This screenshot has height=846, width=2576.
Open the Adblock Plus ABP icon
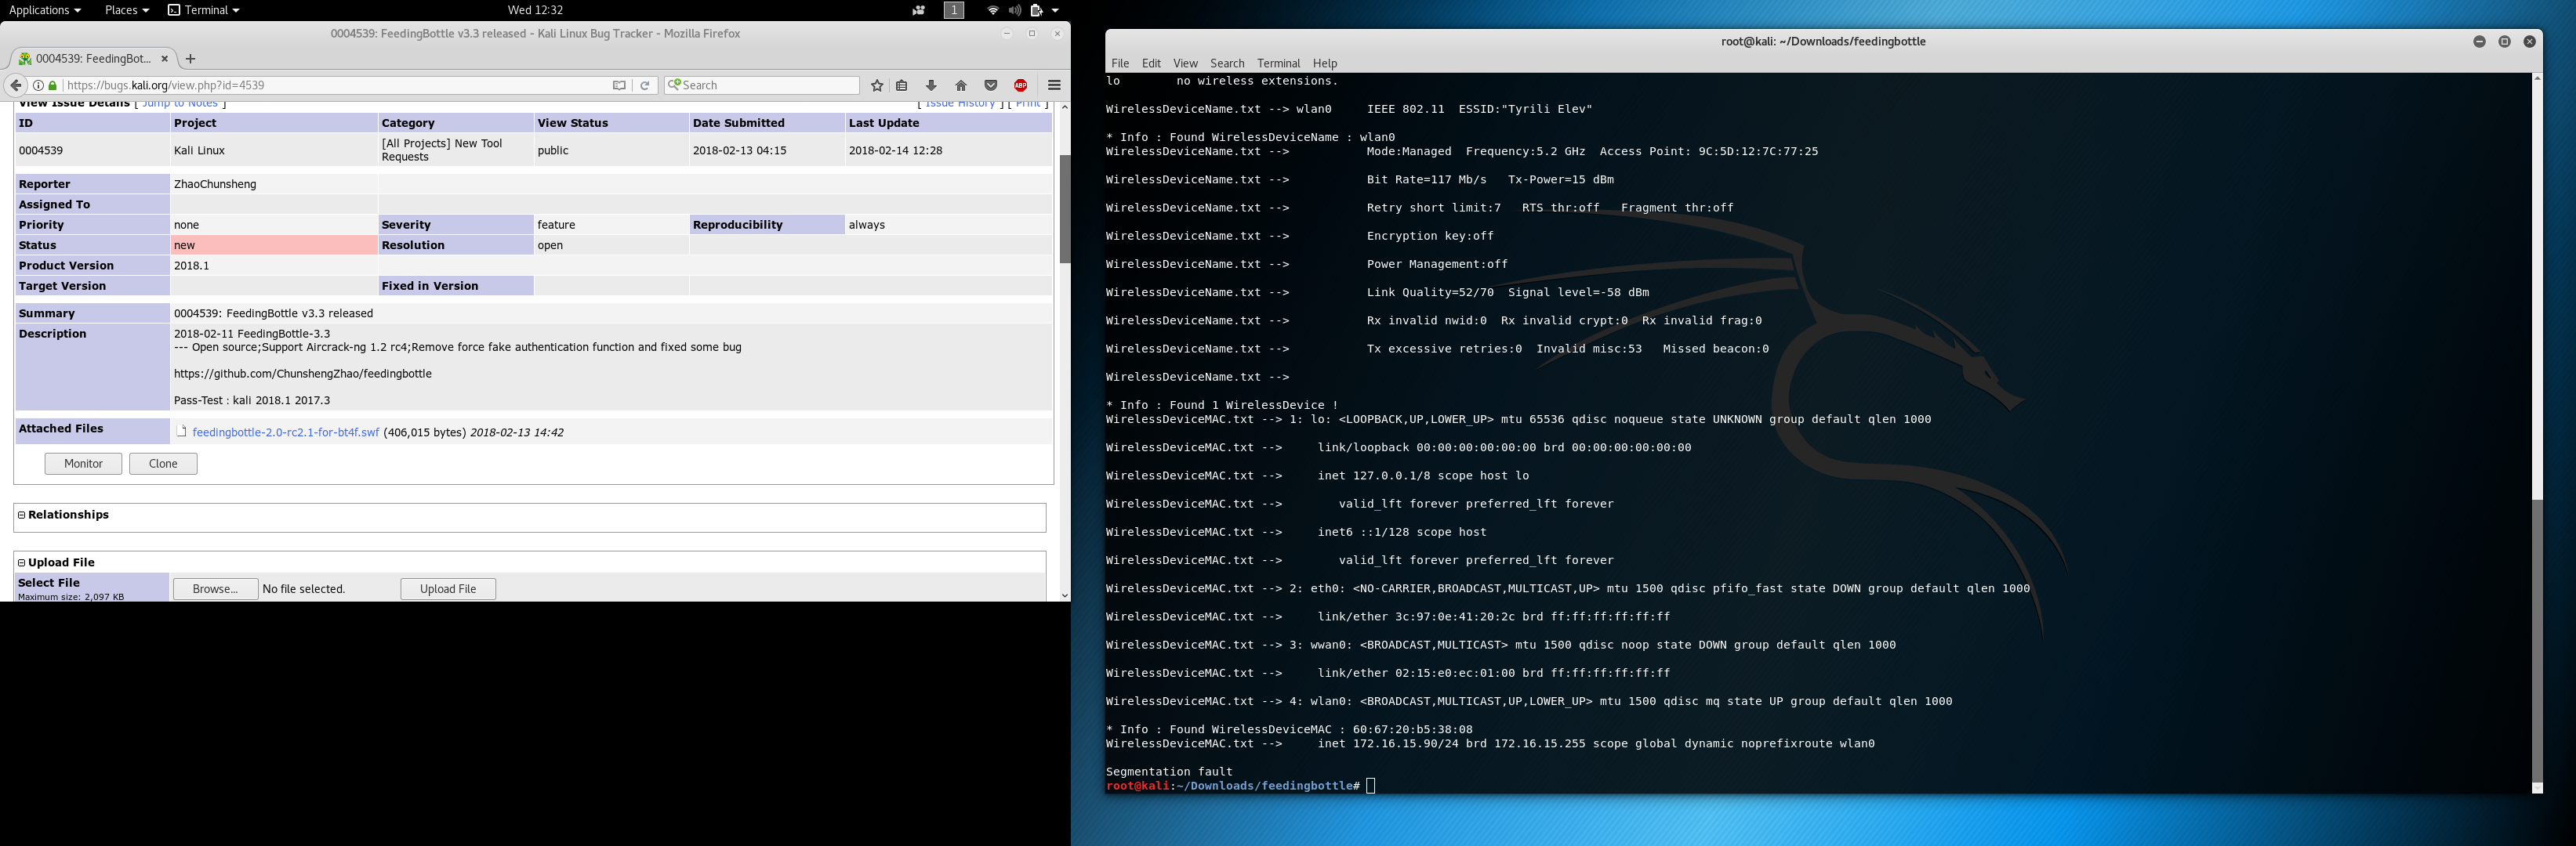tap(1020, 85)
